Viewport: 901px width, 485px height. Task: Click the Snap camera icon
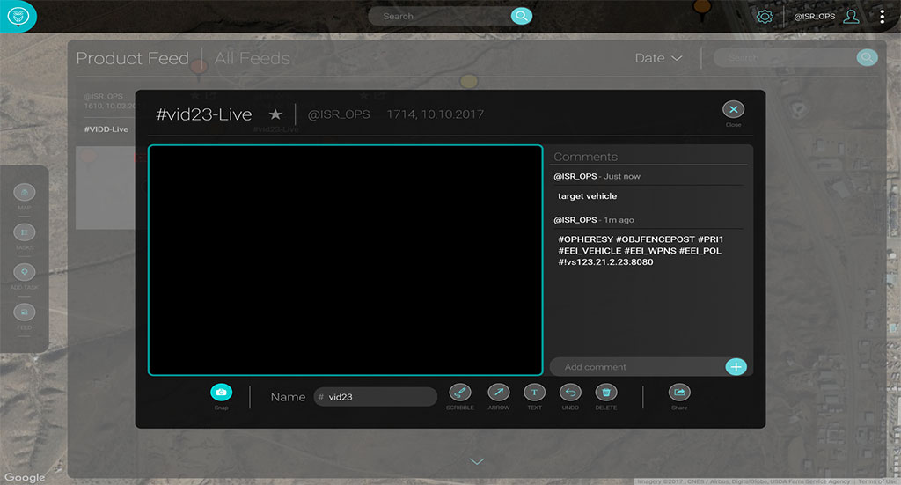(222, 392)
